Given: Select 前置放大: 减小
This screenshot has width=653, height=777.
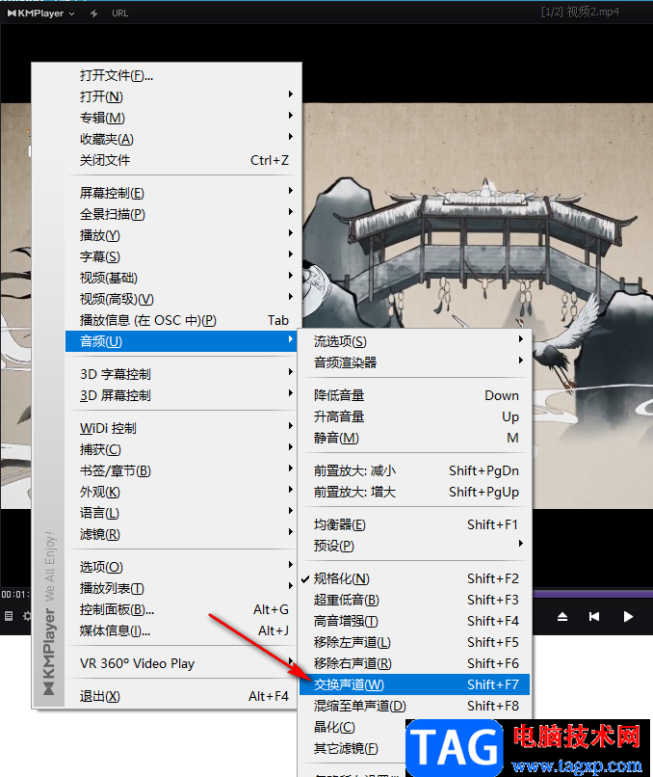Looking at the screenshot, I should click(x=415, y=470).
